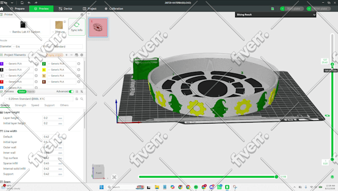338x191 pixels.
Task: Toggle the Advanced settings switch
Action: (72, 92)
